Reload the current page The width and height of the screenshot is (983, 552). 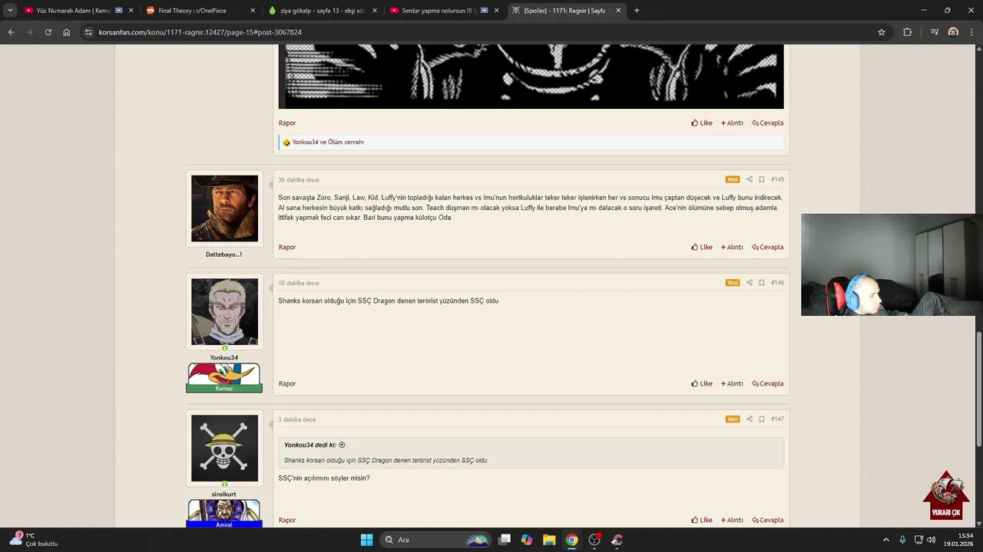48,32
